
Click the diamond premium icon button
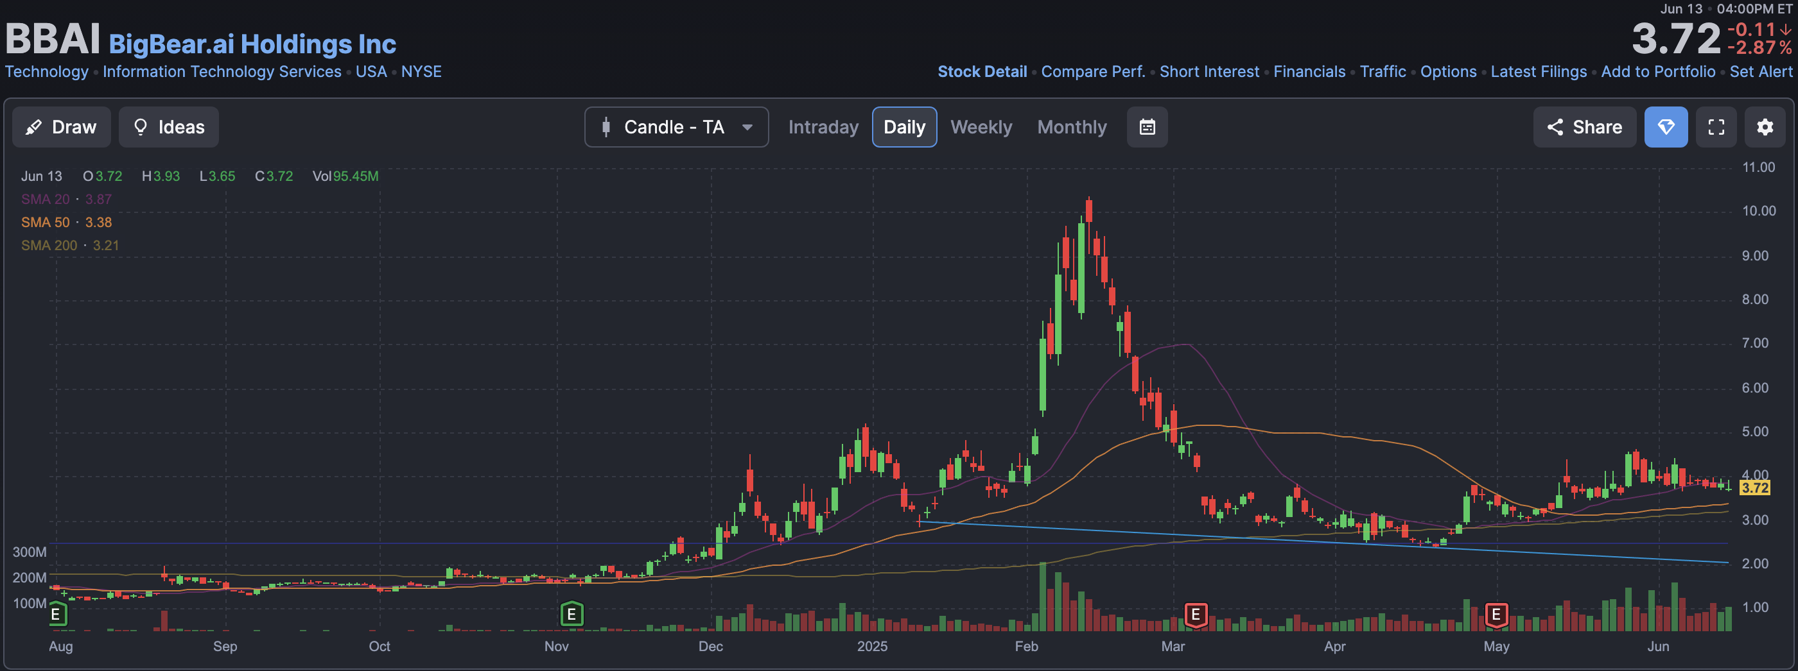pos(1665,127)
